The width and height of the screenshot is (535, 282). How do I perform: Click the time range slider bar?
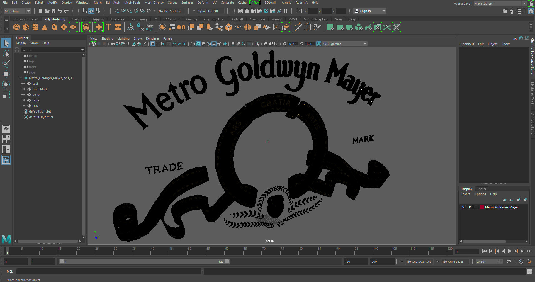144,262
